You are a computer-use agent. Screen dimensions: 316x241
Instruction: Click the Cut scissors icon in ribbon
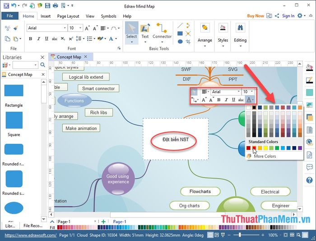(8, 28)
